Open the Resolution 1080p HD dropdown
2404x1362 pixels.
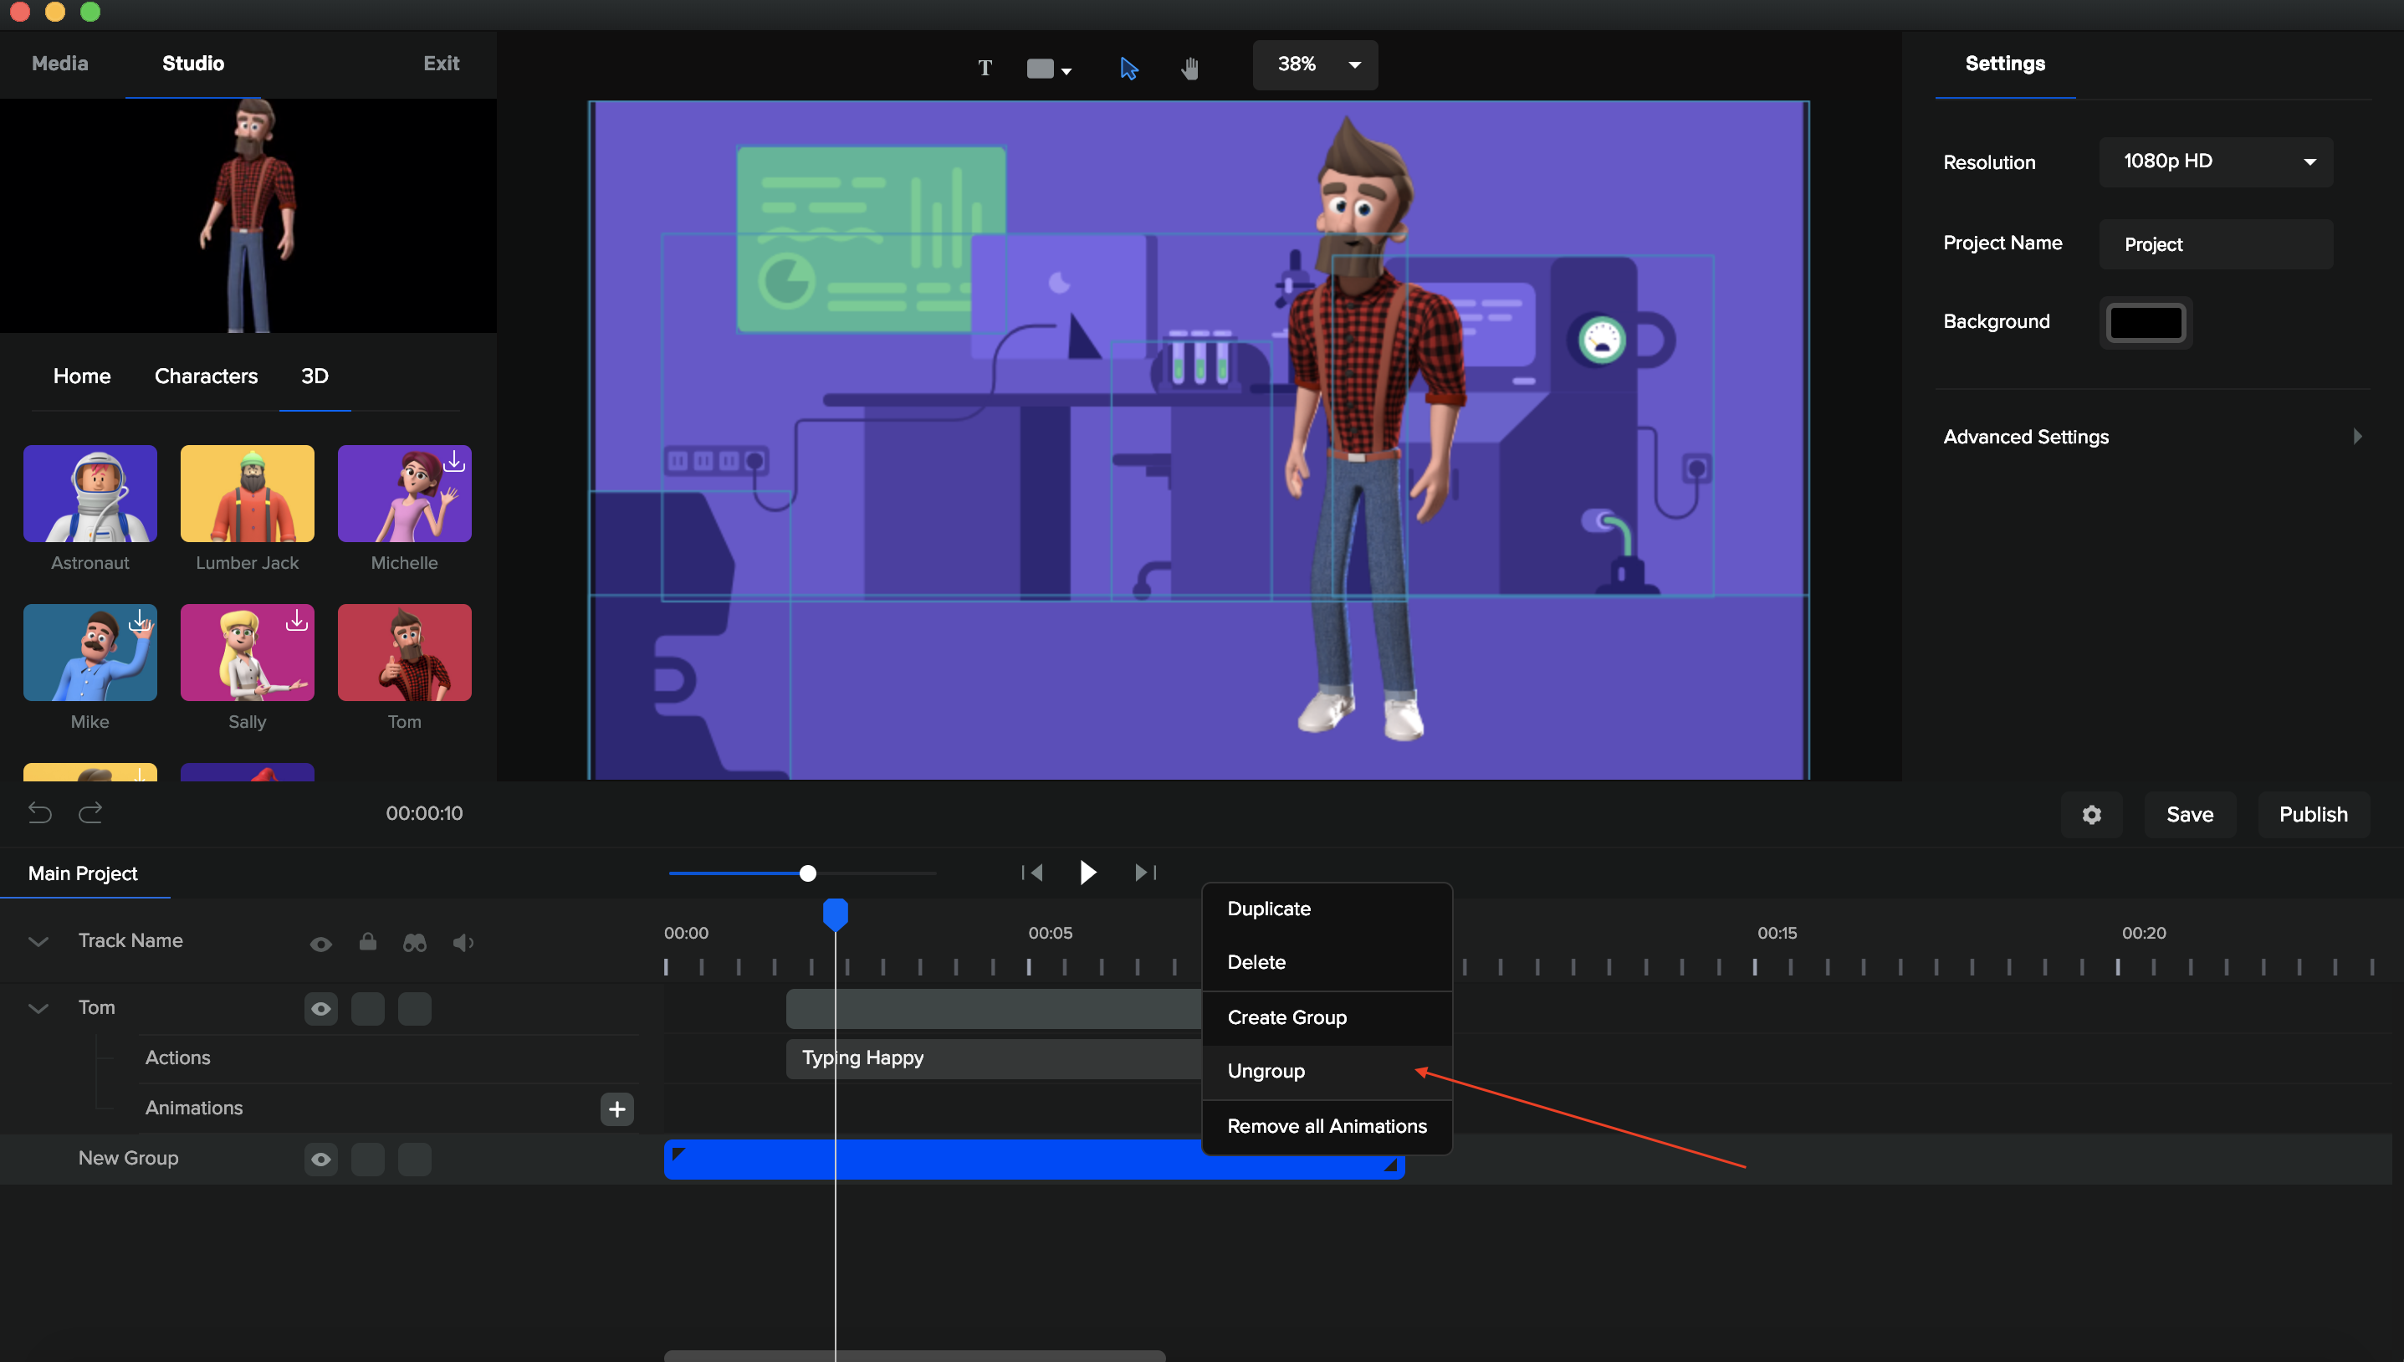[2215, 161]
